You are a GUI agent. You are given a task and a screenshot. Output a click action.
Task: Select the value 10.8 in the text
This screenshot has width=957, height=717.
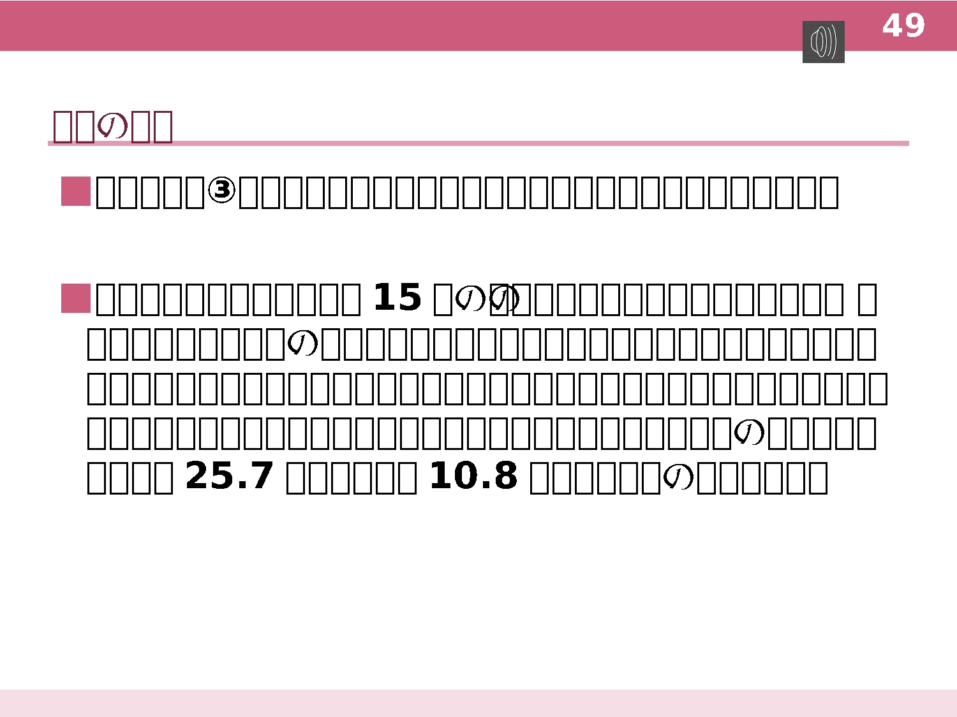(x=473, y=477)
